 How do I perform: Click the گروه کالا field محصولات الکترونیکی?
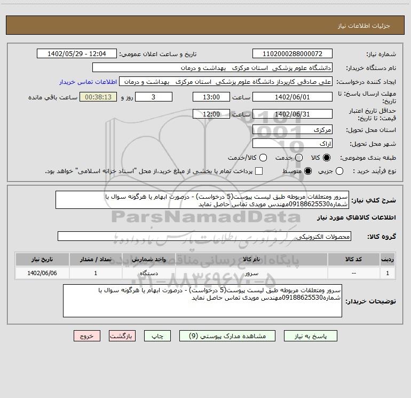pyautogui.click(x=204, y=236)
